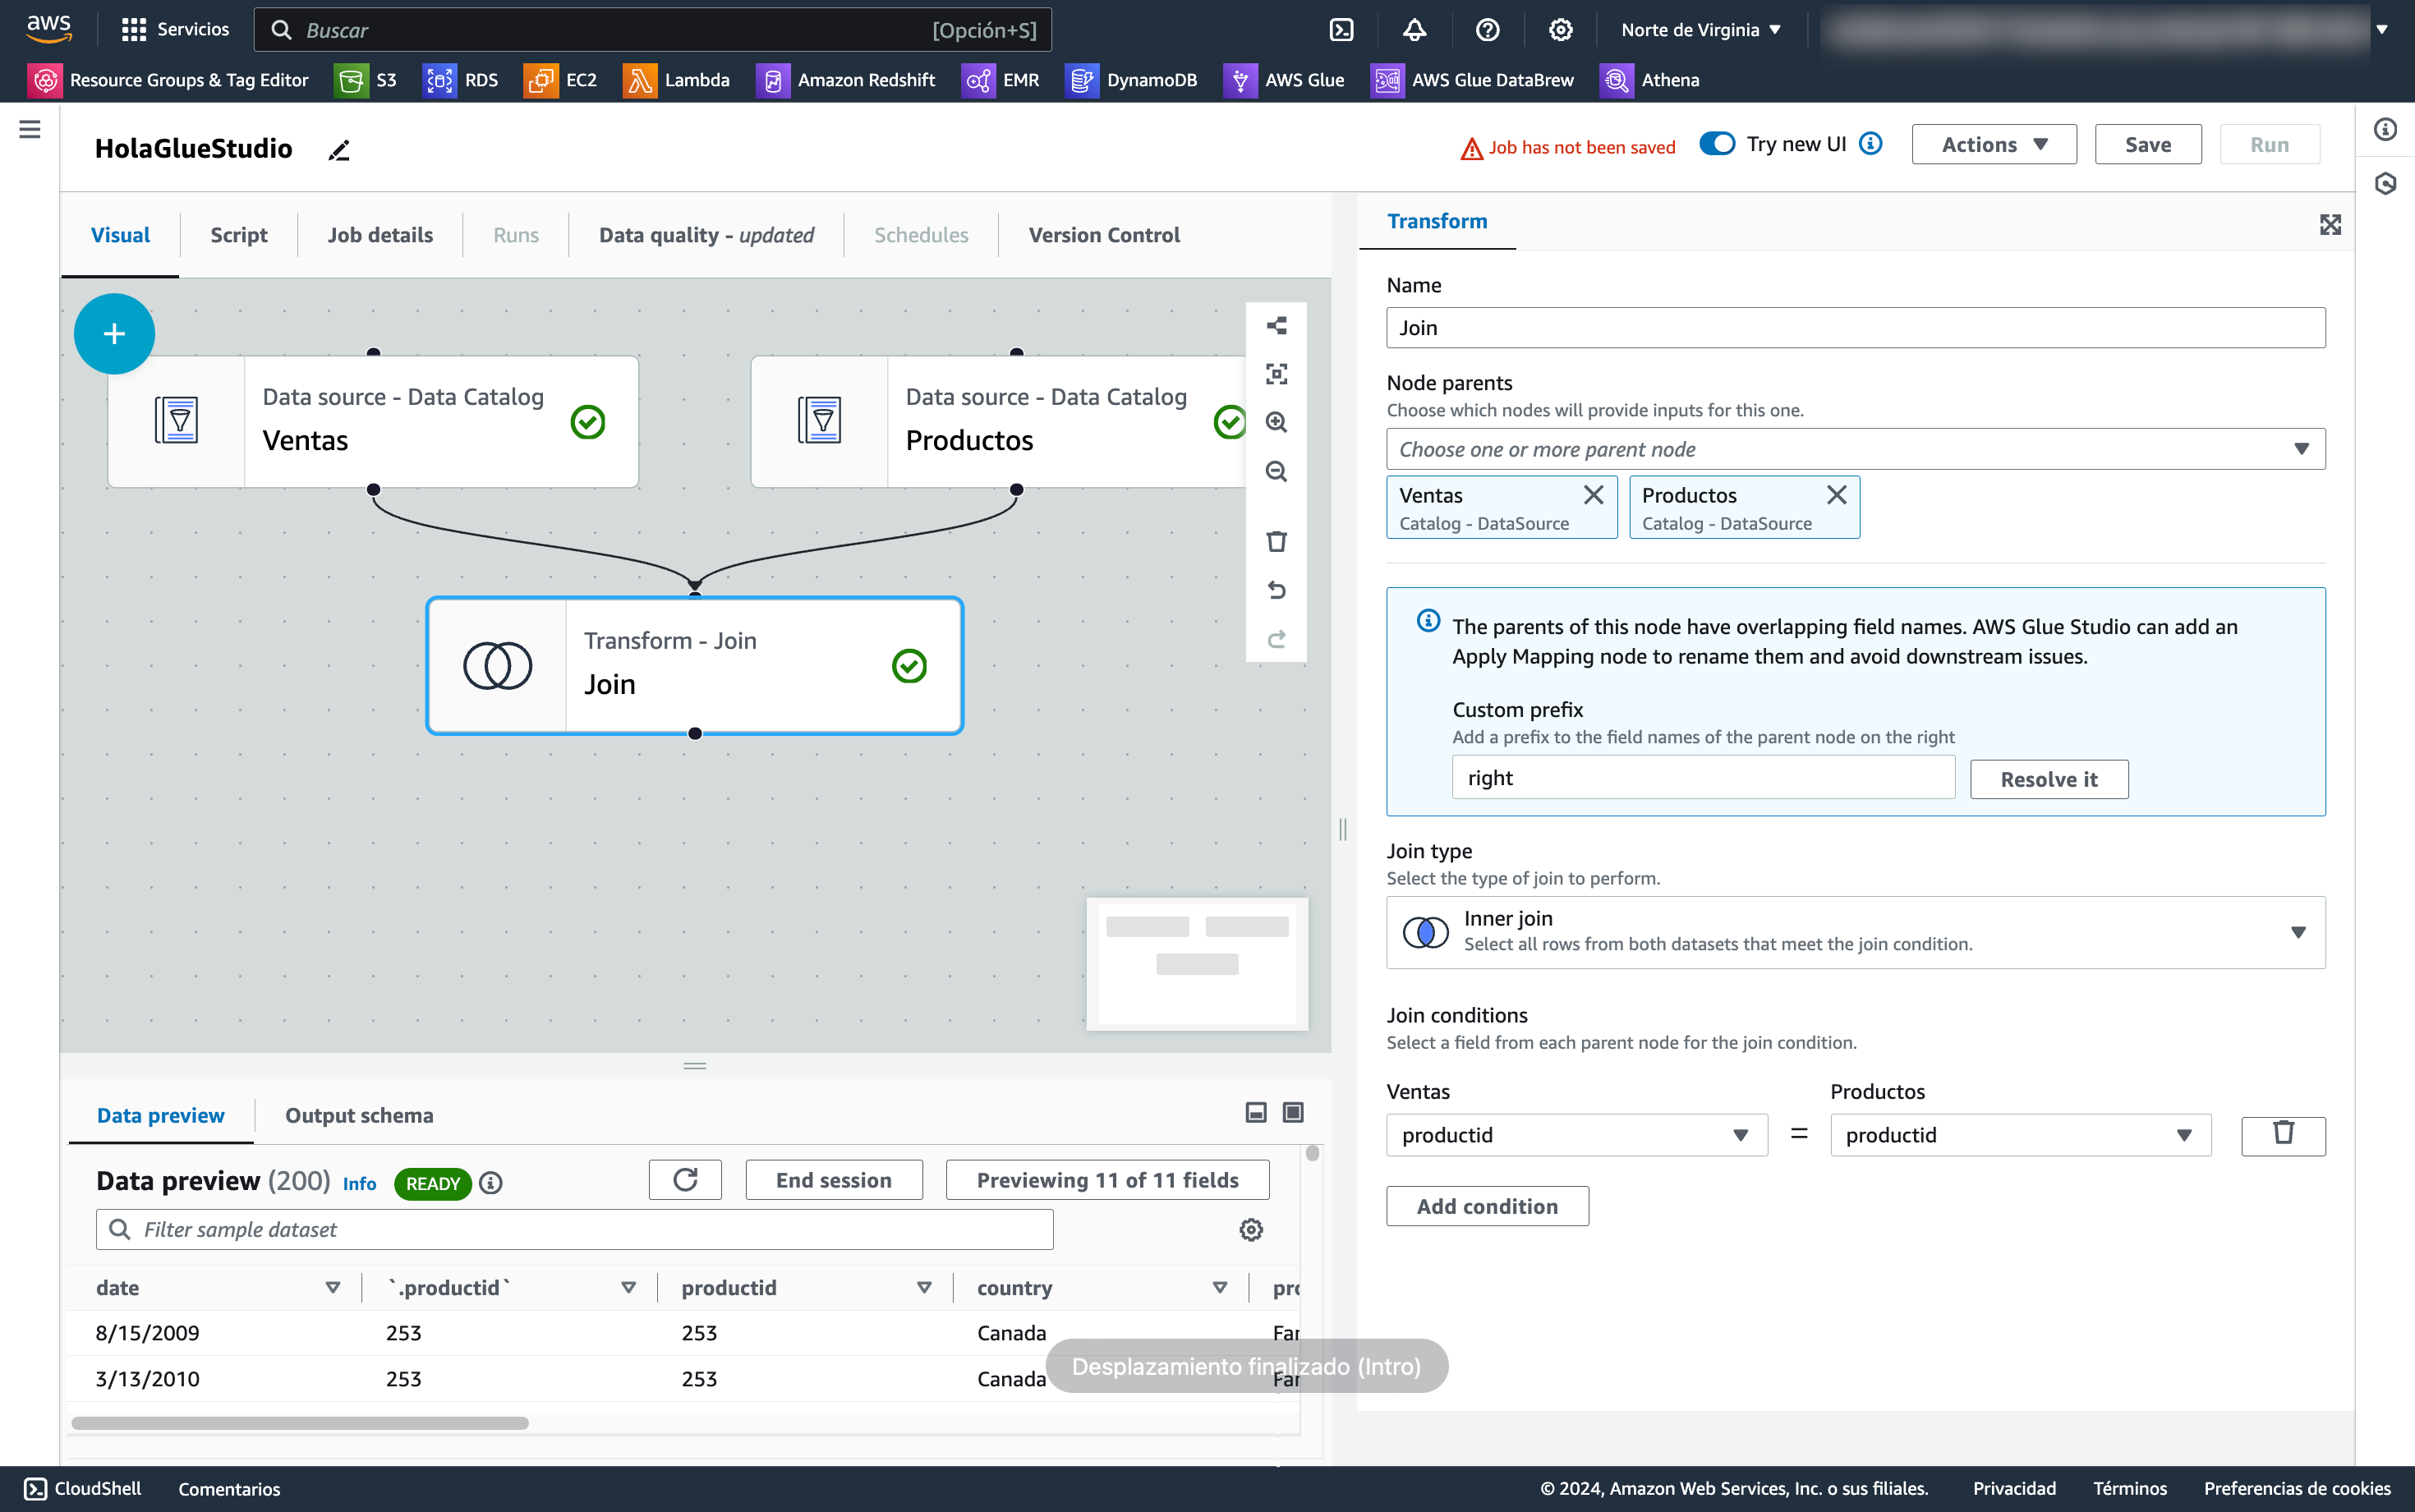Open the AWS home logo
Viewport: 2415px width, 1512px height.
pyautogui.click(x=49, y=29)
